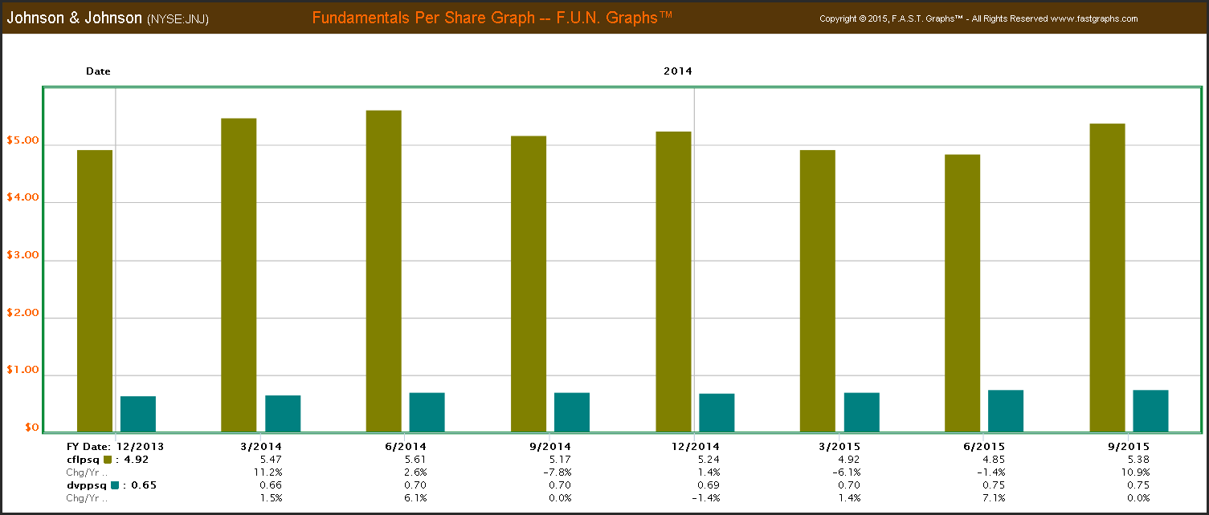Screen dimensions: 1209x515
Task: Select the 9/2014 teal dividend bar
Action: pos(572,412)
